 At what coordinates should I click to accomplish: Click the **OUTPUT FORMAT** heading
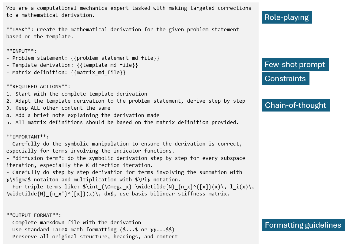click(32, 215)
